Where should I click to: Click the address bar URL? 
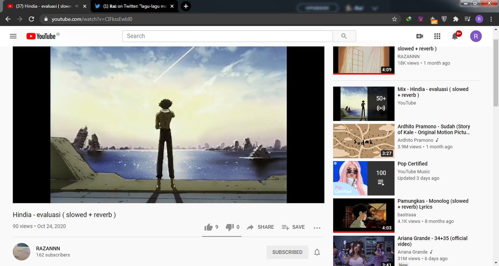coord(92,19)
